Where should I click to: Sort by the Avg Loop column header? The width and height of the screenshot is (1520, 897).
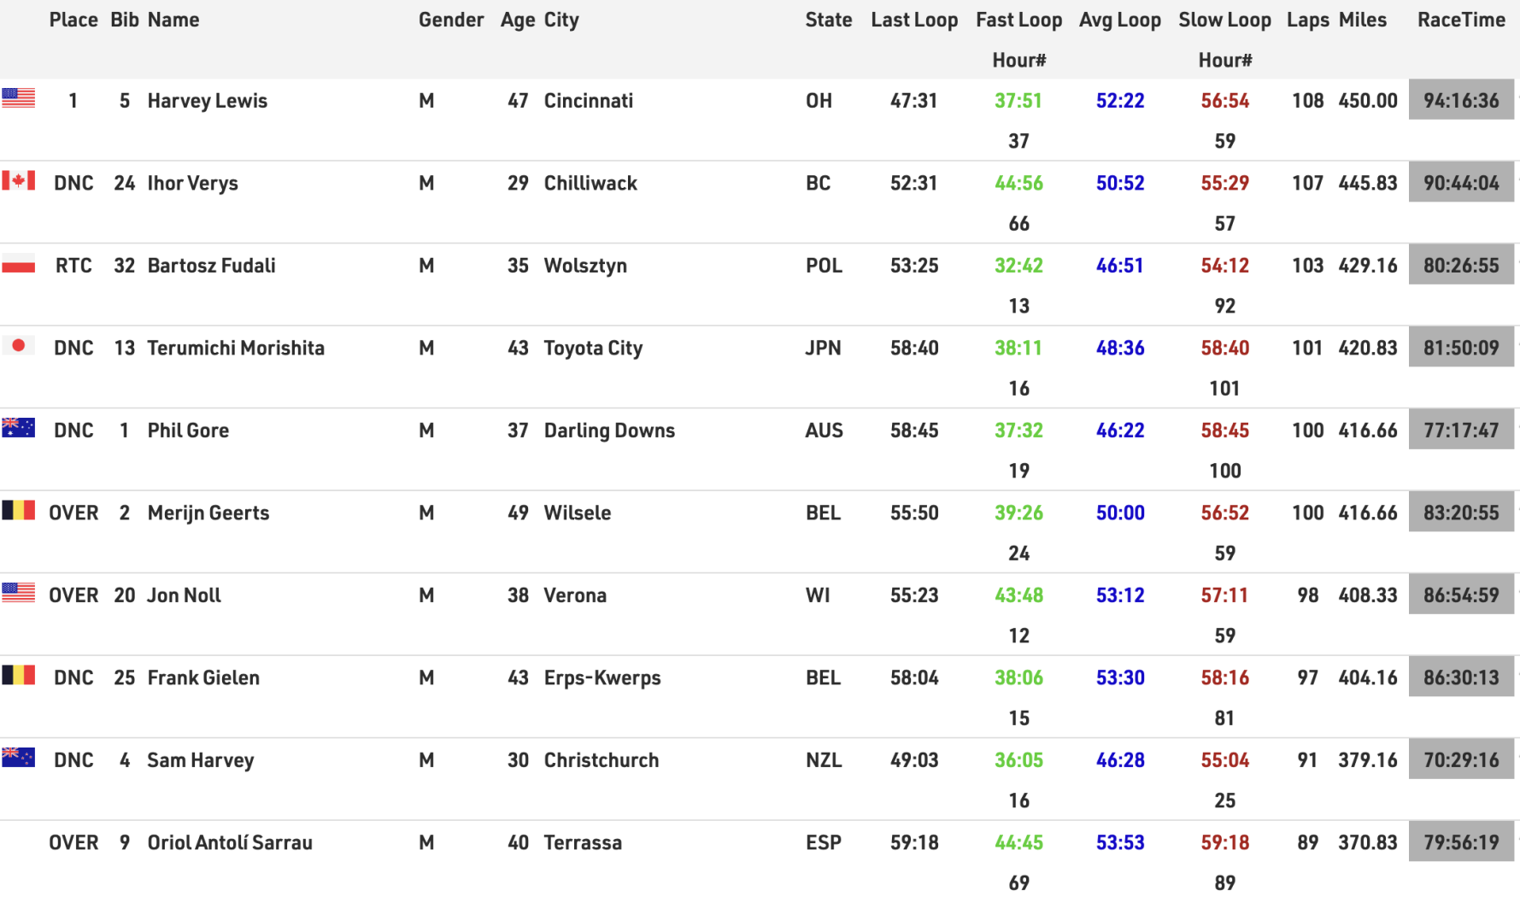pyautogui.click(x=1120, y=21)
